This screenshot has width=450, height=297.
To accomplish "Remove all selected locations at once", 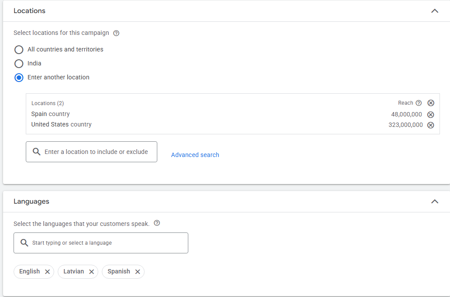I will point(431,102).
